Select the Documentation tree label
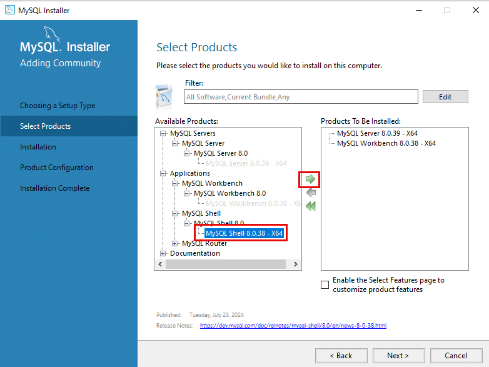The height and width of the screenshot is (367, 489). coord(195,253)
